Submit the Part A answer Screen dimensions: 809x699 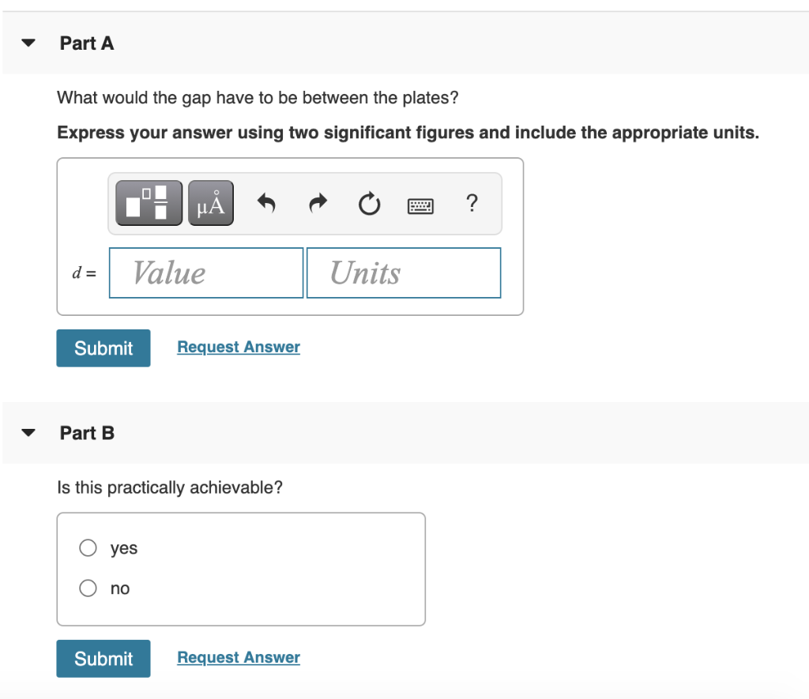click(103, 348)
